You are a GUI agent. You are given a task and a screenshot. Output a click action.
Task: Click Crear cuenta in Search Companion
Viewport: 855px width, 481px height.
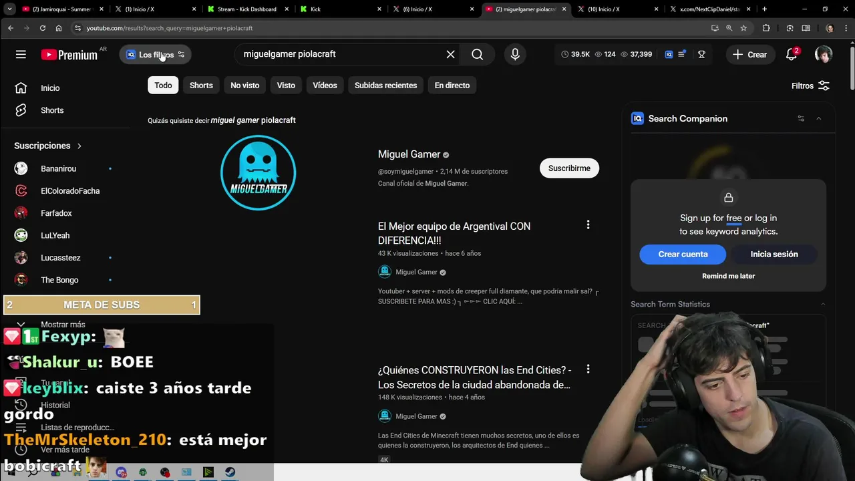tap(683, 254)
